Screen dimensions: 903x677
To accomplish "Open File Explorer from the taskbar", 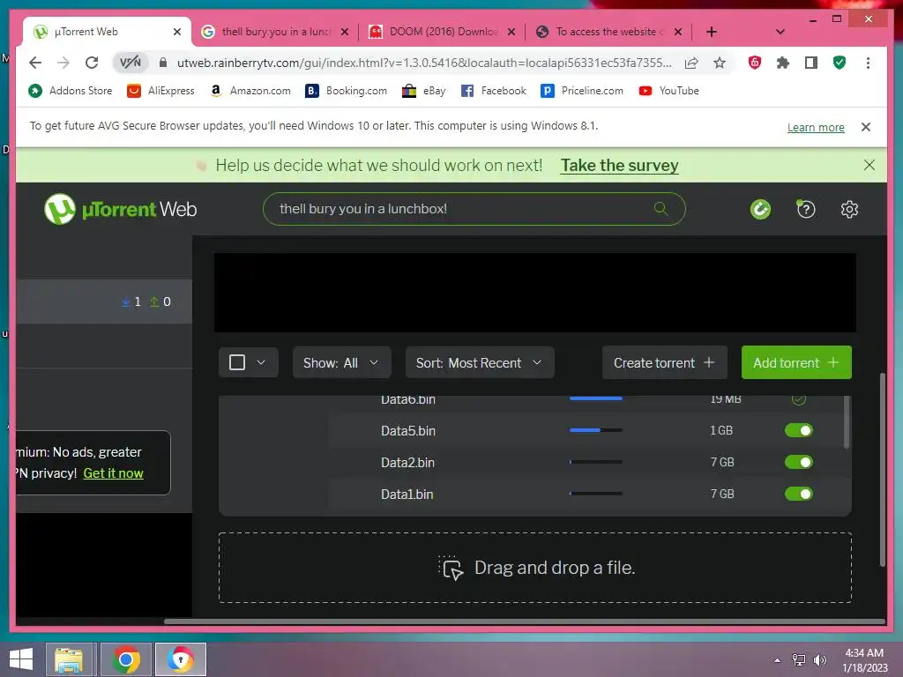I will (x=69, y=659).
